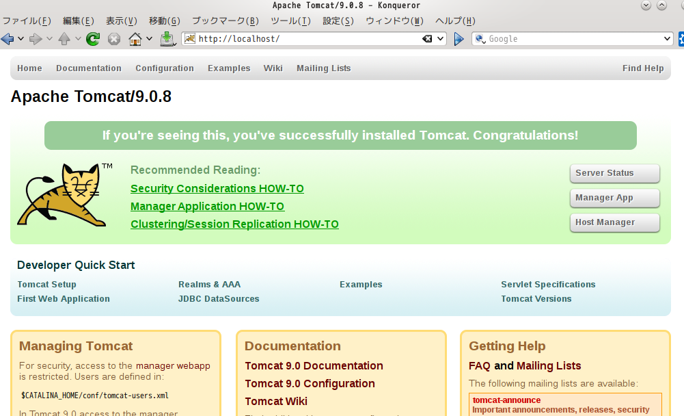The height and width of the screenshot is (416, 684).
Task: Click the Back arrow in Konqueror toolbar
Action: pos(8,39)
